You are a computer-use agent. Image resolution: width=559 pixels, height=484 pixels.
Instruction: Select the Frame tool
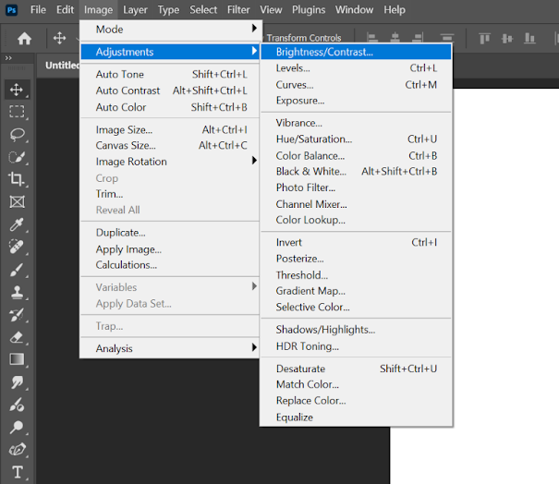17,201
